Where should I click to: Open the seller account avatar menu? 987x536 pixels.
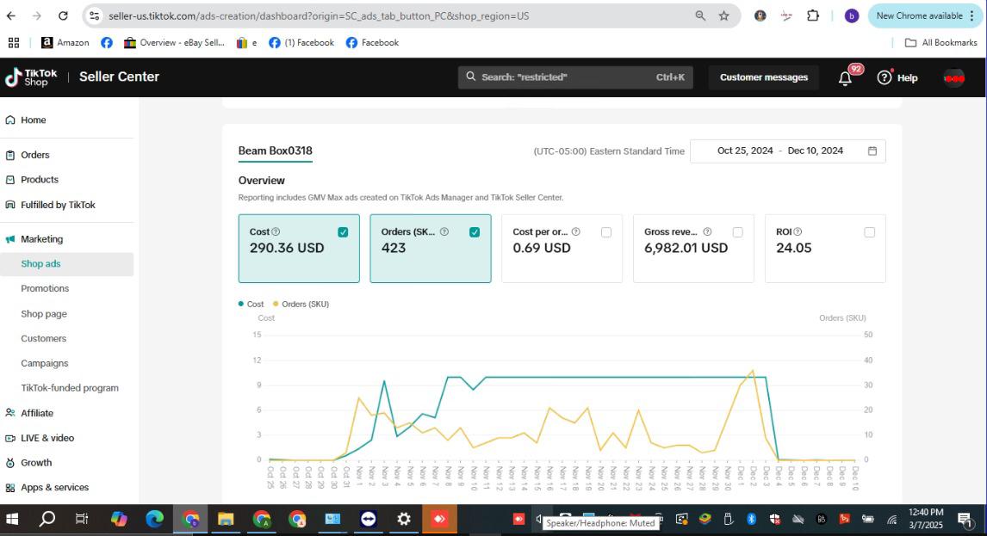(x=953, y=78)
